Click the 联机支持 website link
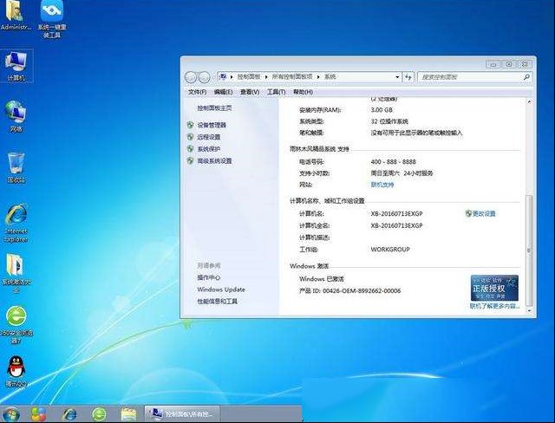Image resolution: width=555 pixels, height=423 pixels. [382, 185]
